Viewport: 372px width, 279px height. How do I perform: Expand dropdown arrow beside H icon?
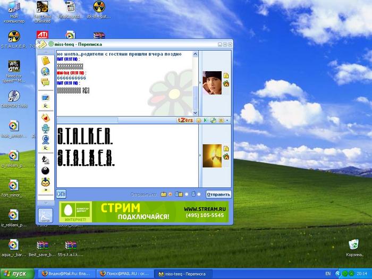pyautogui.click(x=227, y=121)
